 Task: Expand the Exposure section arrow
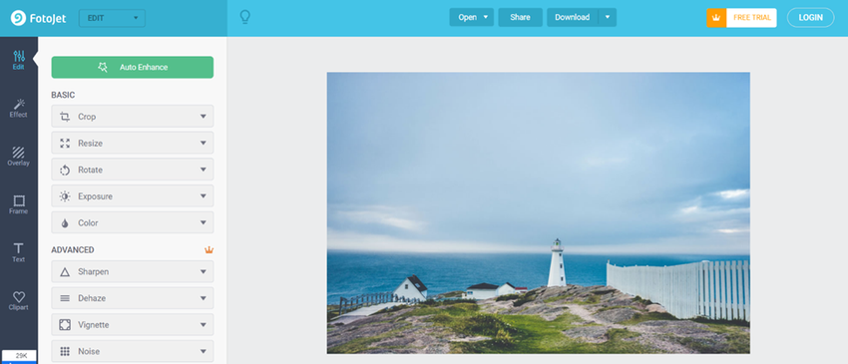[x=204, y=195]
